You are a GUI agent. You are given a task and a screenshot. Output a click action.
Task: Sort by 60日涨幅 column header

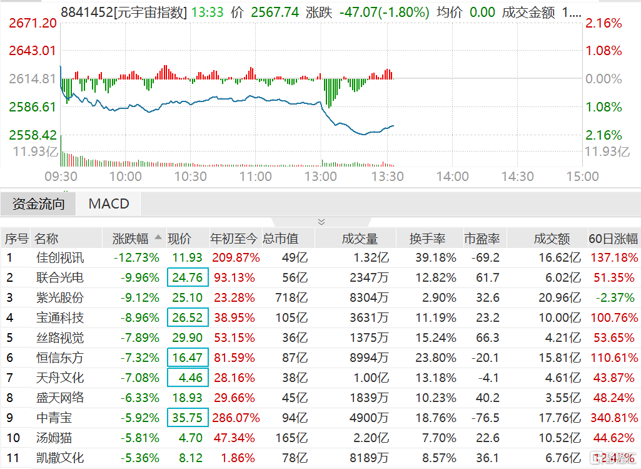click(x=613, y=239)
